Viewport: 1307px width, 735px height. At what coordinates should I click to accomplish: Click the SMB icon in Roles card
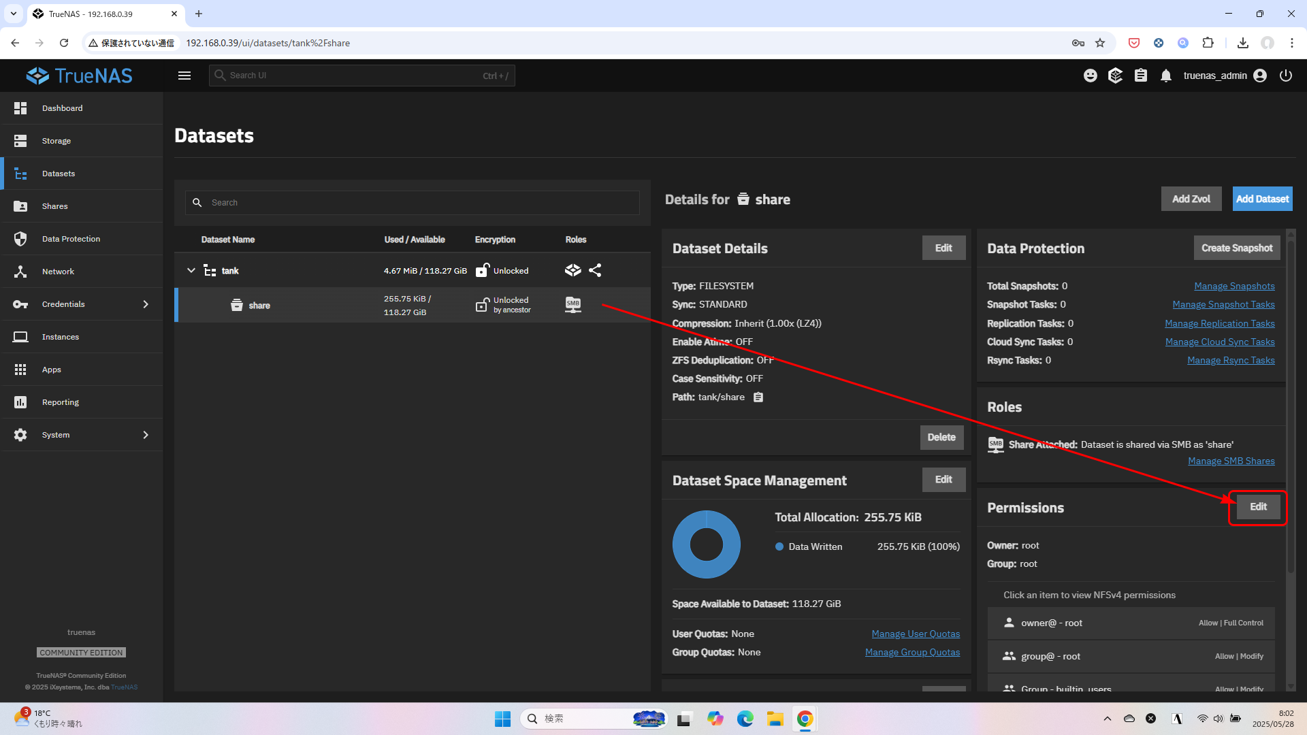pos(996,445)
